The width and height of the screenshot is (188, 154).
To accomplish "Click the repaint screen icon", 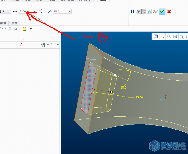I will point(175,36).
